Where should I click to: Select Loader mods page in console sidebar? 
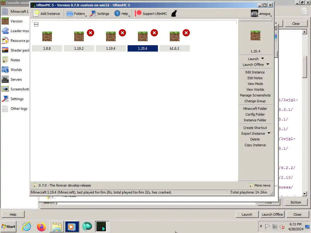point(15,31)
